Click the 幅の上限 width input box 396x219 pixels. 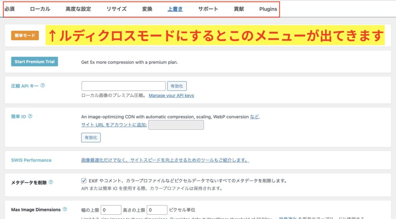111,210
